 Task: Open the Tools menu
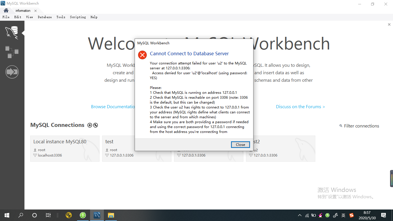[x=61, y=17]
